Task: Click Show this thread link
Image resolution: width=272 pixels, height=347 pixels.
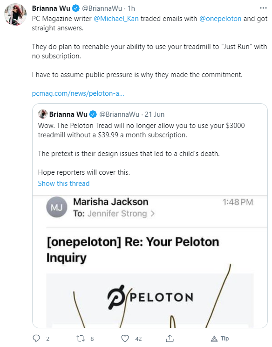Action: coord(64,184)
